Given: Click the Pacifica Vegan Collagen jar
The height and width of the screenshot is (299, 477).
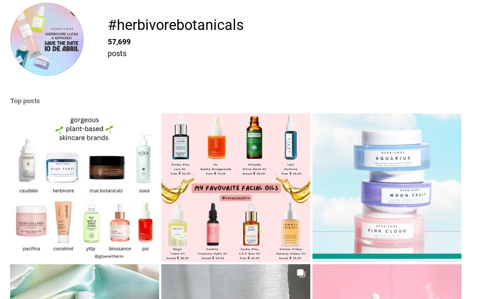Looking at the screenshot, I should (x=31, y=221).
